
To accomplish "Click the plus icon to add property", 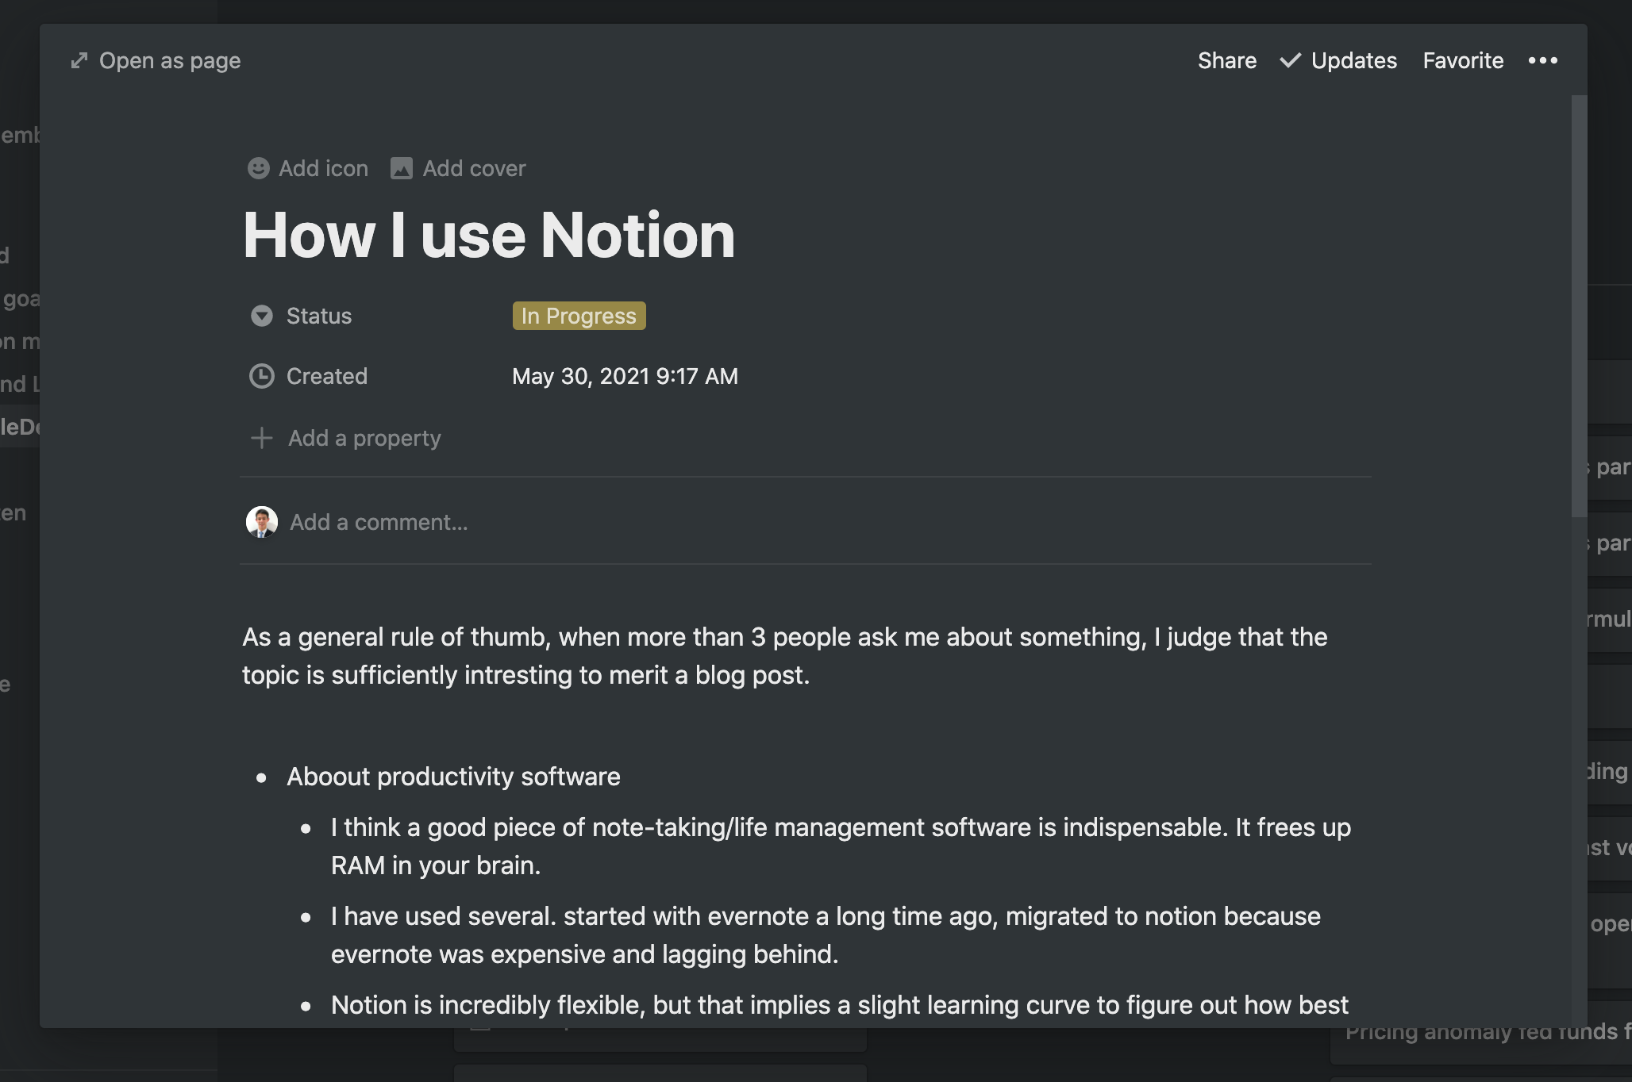I will coord(262,438).
